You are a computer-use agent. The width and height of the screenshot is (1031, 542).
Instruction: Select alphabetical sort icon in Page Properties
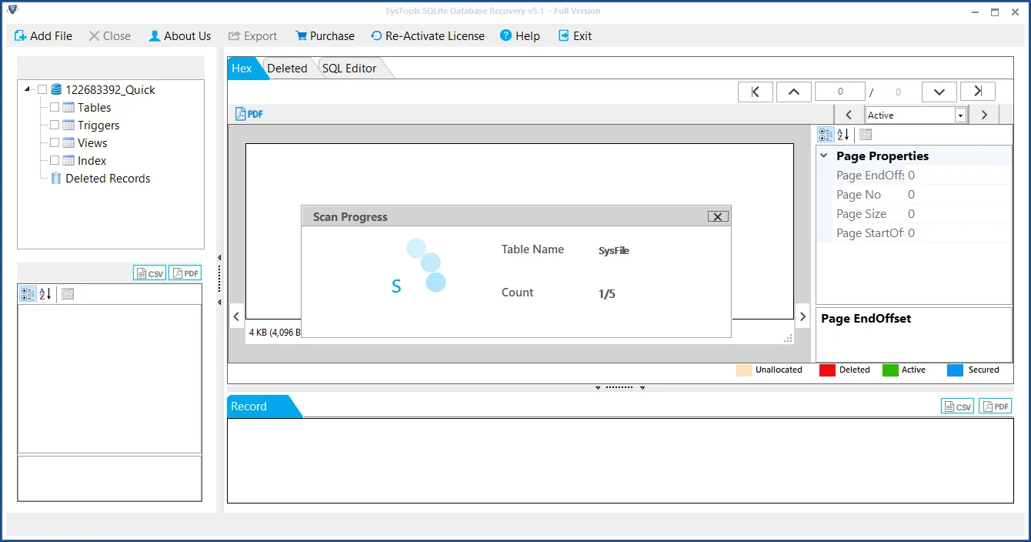(x=843, y=135)
